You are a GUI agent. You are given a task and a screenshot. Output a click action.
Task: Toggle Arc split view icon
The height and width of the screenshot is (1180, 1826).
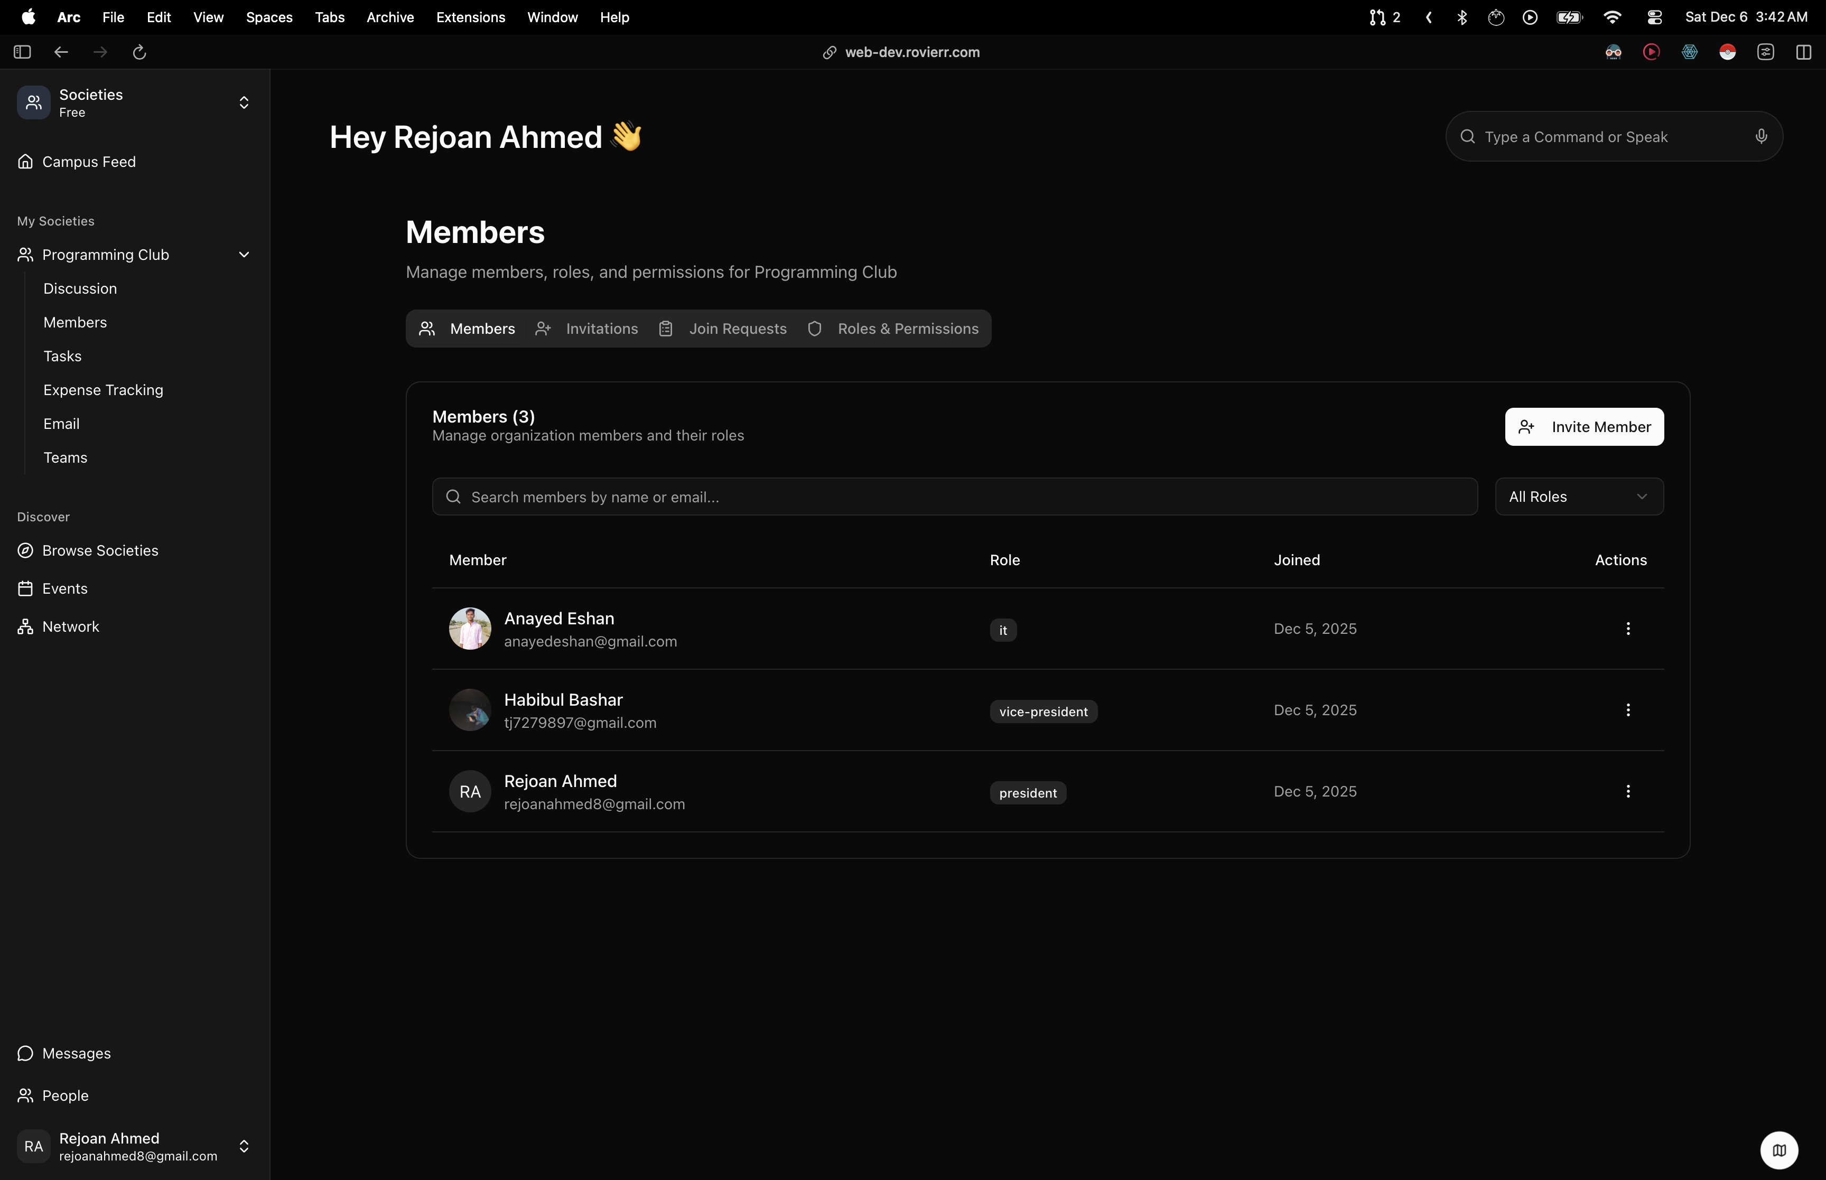[1803, 52]
